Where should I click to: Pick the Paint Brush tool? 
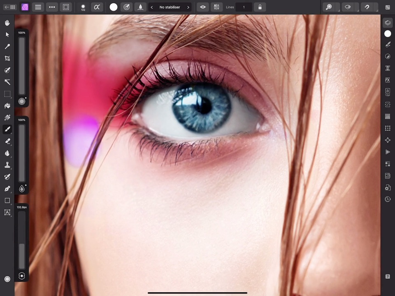[7, 129]
